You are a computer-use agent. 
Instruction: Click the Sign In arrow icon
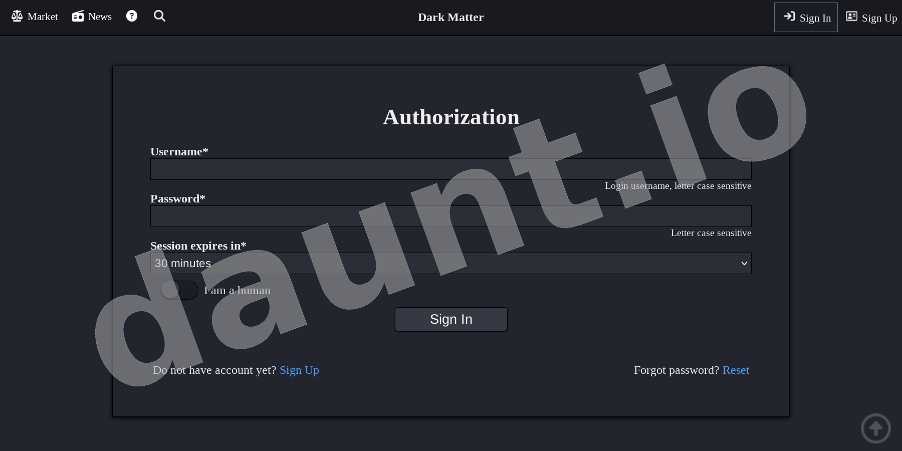pos(789,17)
